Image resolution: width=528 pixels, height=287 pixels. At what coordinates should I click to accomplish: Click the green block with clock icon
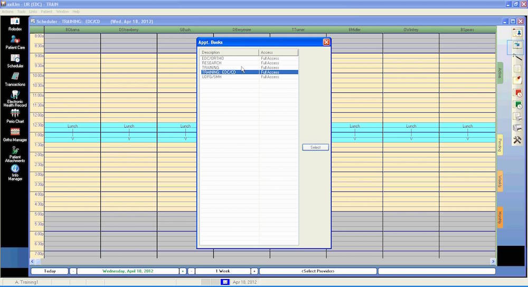[x=517, y=105]
